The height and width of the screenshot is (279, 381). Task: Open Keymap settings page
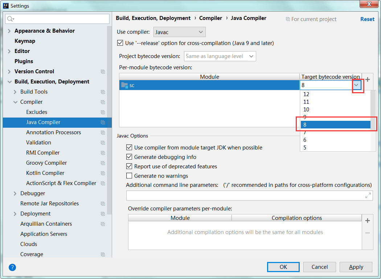pyautogui.click(x=25, y=41)
